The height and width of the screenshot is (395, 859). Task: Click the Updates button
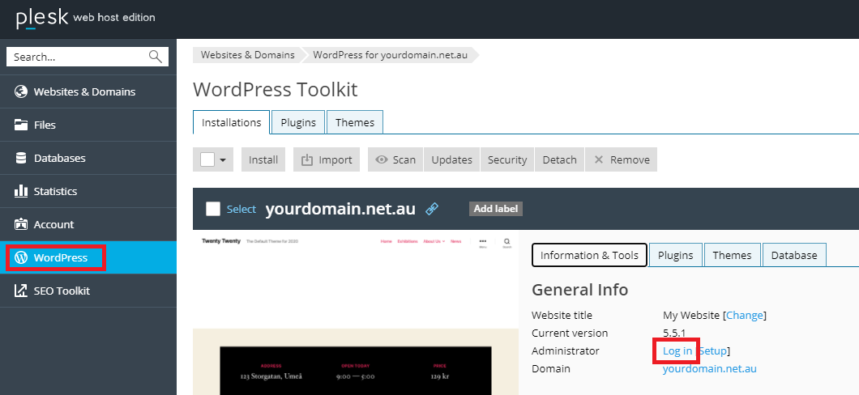[x=452, y=159]
